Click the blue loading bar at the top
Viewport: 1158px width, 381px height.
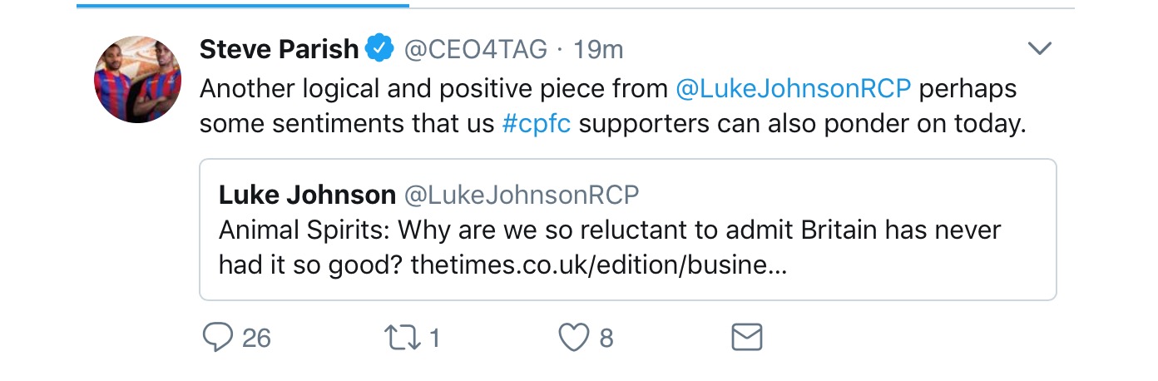coord(242,5)
